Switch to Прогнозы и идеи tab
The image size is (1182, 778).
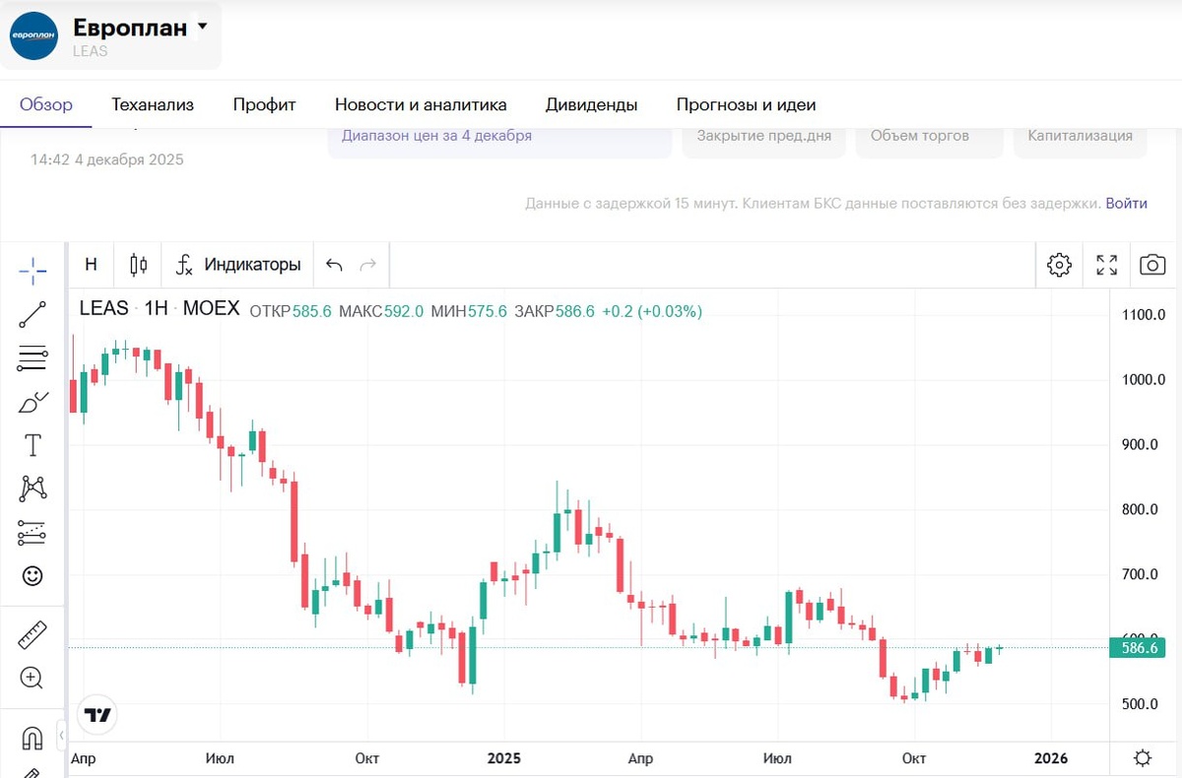click(x=746, y=104)
